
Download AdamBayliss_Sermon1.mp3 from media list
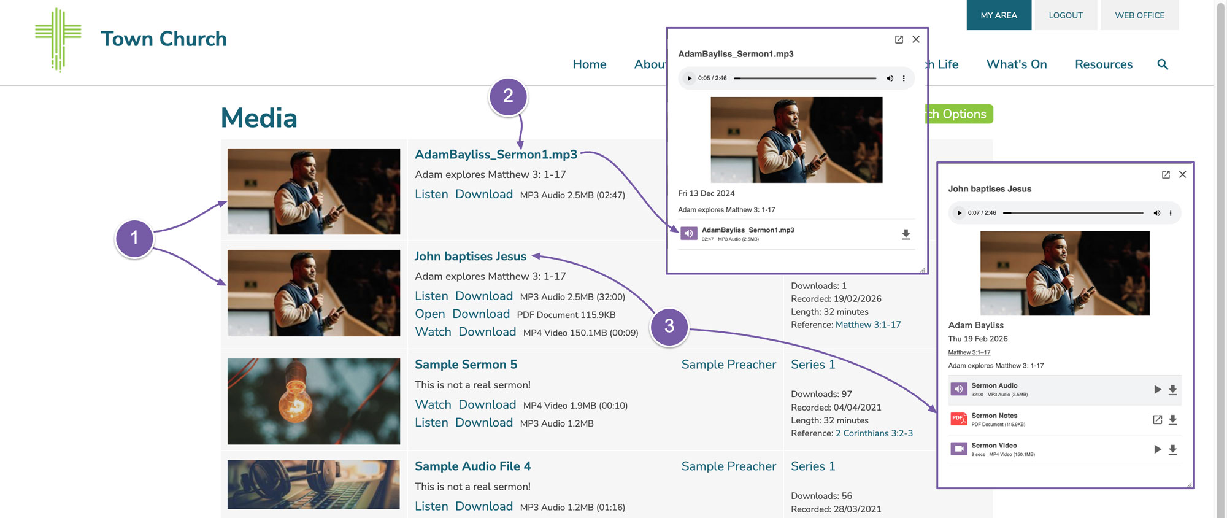coord(484,194)
